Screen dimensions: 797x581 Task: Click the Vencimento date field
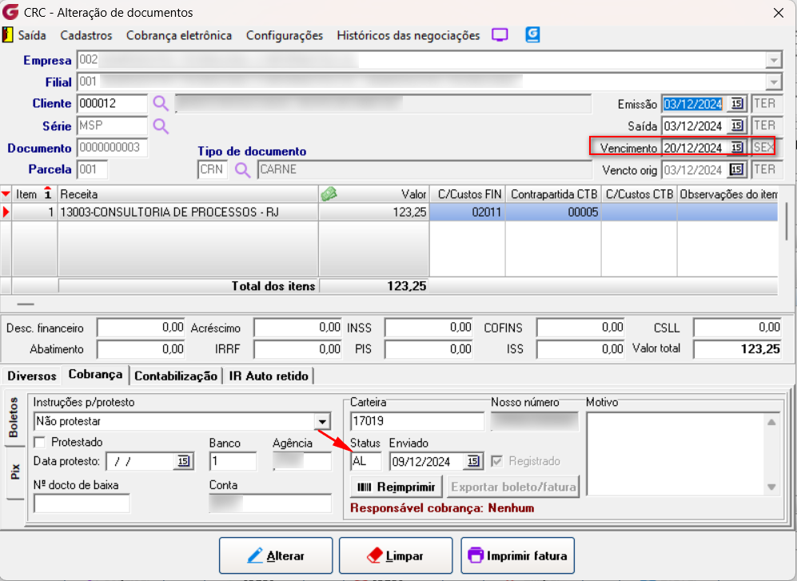(695, 147)
